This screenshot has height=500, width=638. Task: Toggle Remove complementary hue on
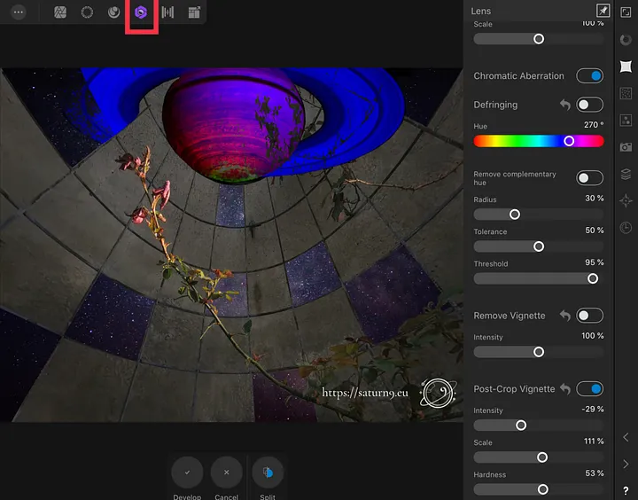589,178
